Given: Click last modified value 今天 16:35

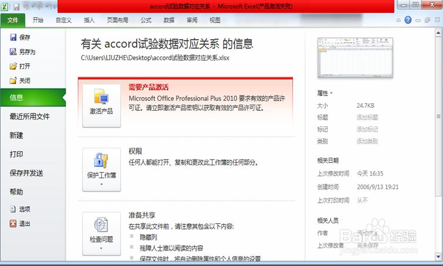Looking at the screenshot, I should click(x=370, y=173).
